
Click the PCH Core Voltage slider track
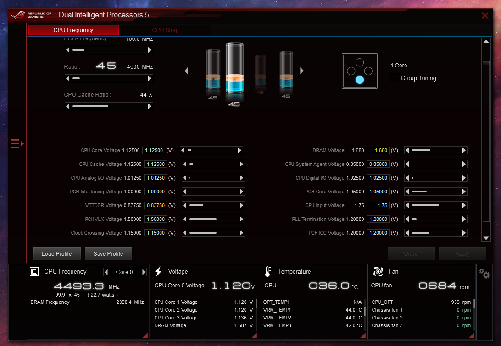tap(435, 192)
